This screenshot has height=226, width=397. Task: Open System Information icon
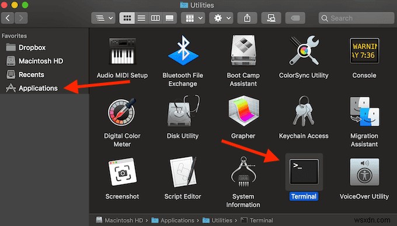[243, 172]
